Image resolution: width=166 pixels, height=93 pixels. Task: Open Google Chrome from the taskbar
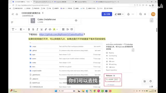(95, 91)
